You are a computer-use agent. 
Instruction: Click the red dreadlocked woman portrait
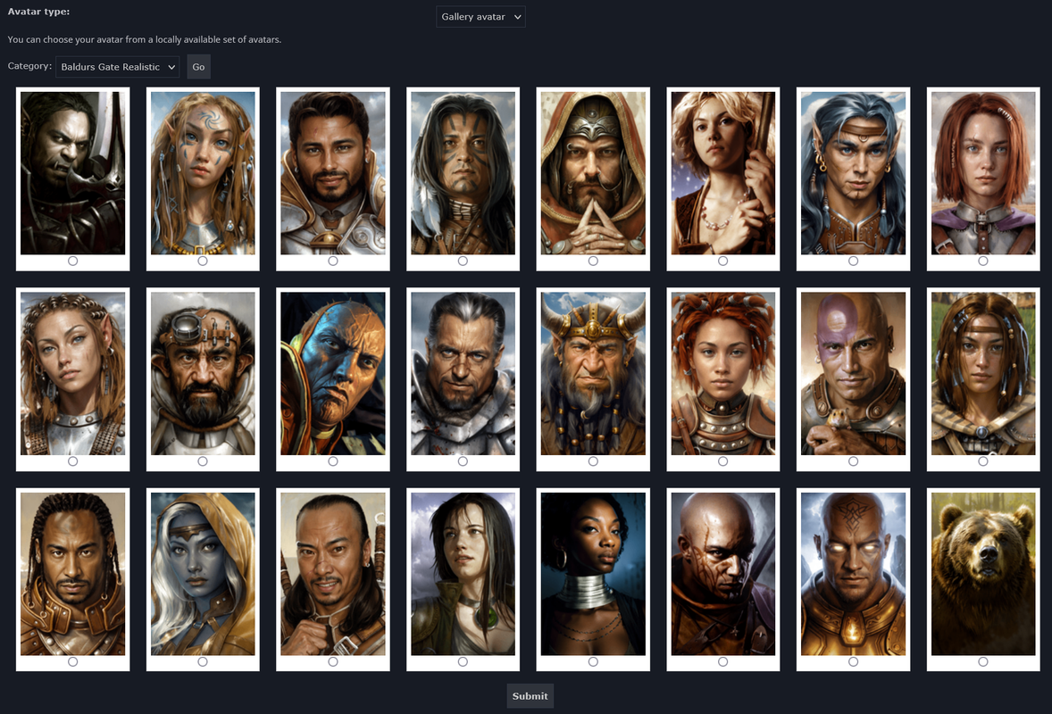722,373
